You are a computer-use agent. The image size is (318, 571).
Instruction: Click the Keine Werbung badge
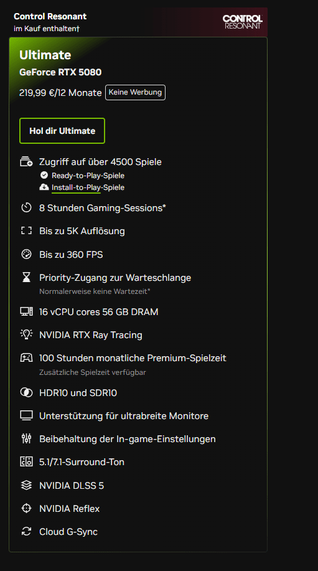click(135, 93)
